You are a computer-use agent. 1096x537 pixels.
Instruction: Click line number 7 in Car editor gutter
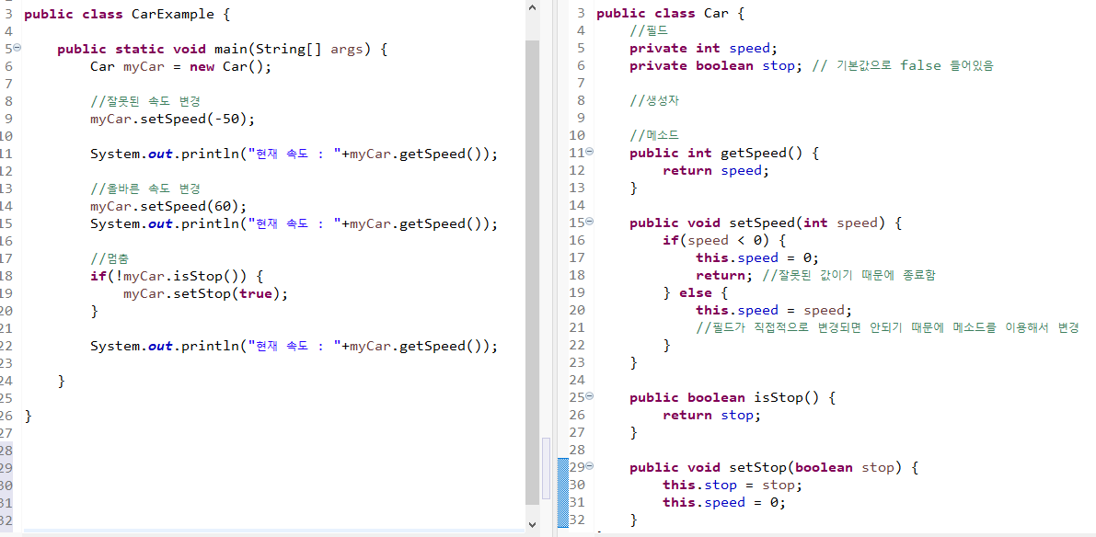581,83
